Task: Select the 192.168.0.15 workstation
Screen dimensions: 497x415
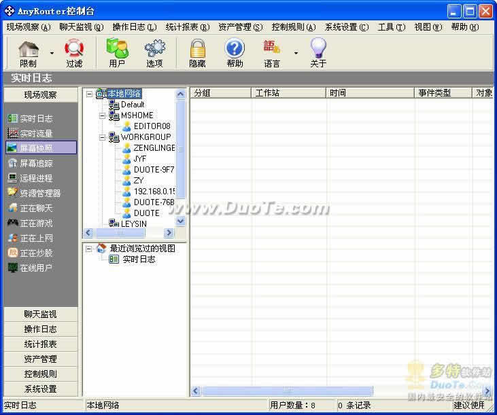Action: pos(154,191)
